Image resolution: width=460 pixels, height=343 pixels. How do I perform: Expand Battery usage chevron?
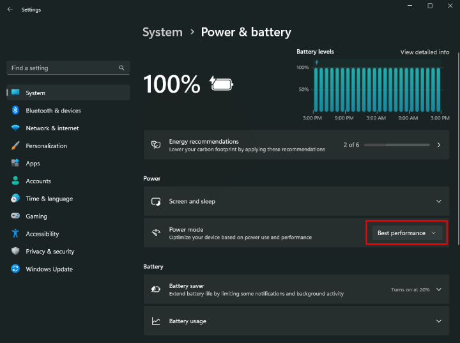[438, 321]
